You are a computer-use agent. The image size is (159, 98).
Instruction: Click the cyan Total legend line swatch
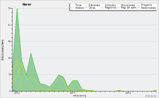pyautogui.click(x=73, y=5)
